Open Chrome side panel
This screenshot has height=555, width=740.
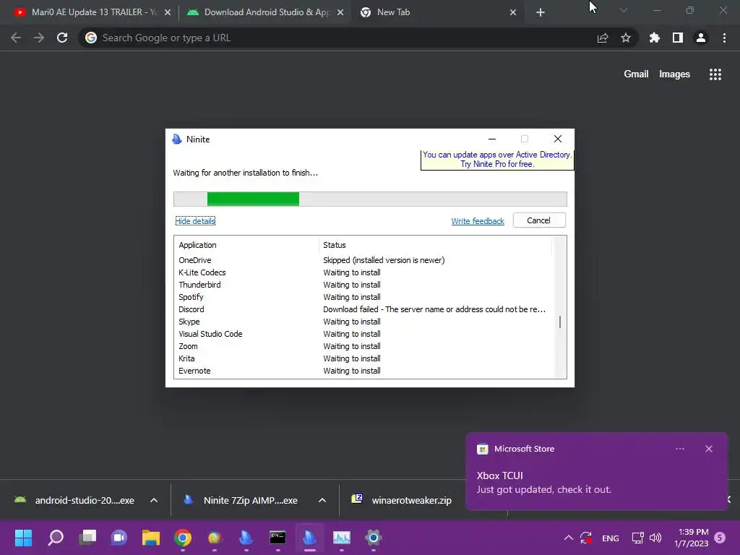tap(678, 38)
